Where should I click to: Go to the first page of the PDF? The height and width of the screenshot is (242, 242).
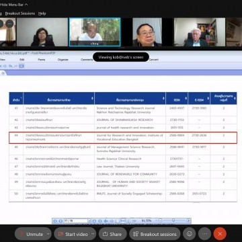coord(55,221)
